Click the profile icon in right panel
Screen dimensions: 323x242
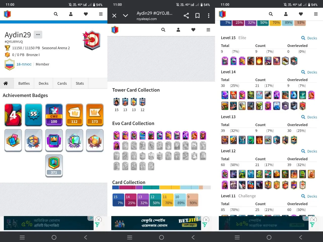coord(286,14)
